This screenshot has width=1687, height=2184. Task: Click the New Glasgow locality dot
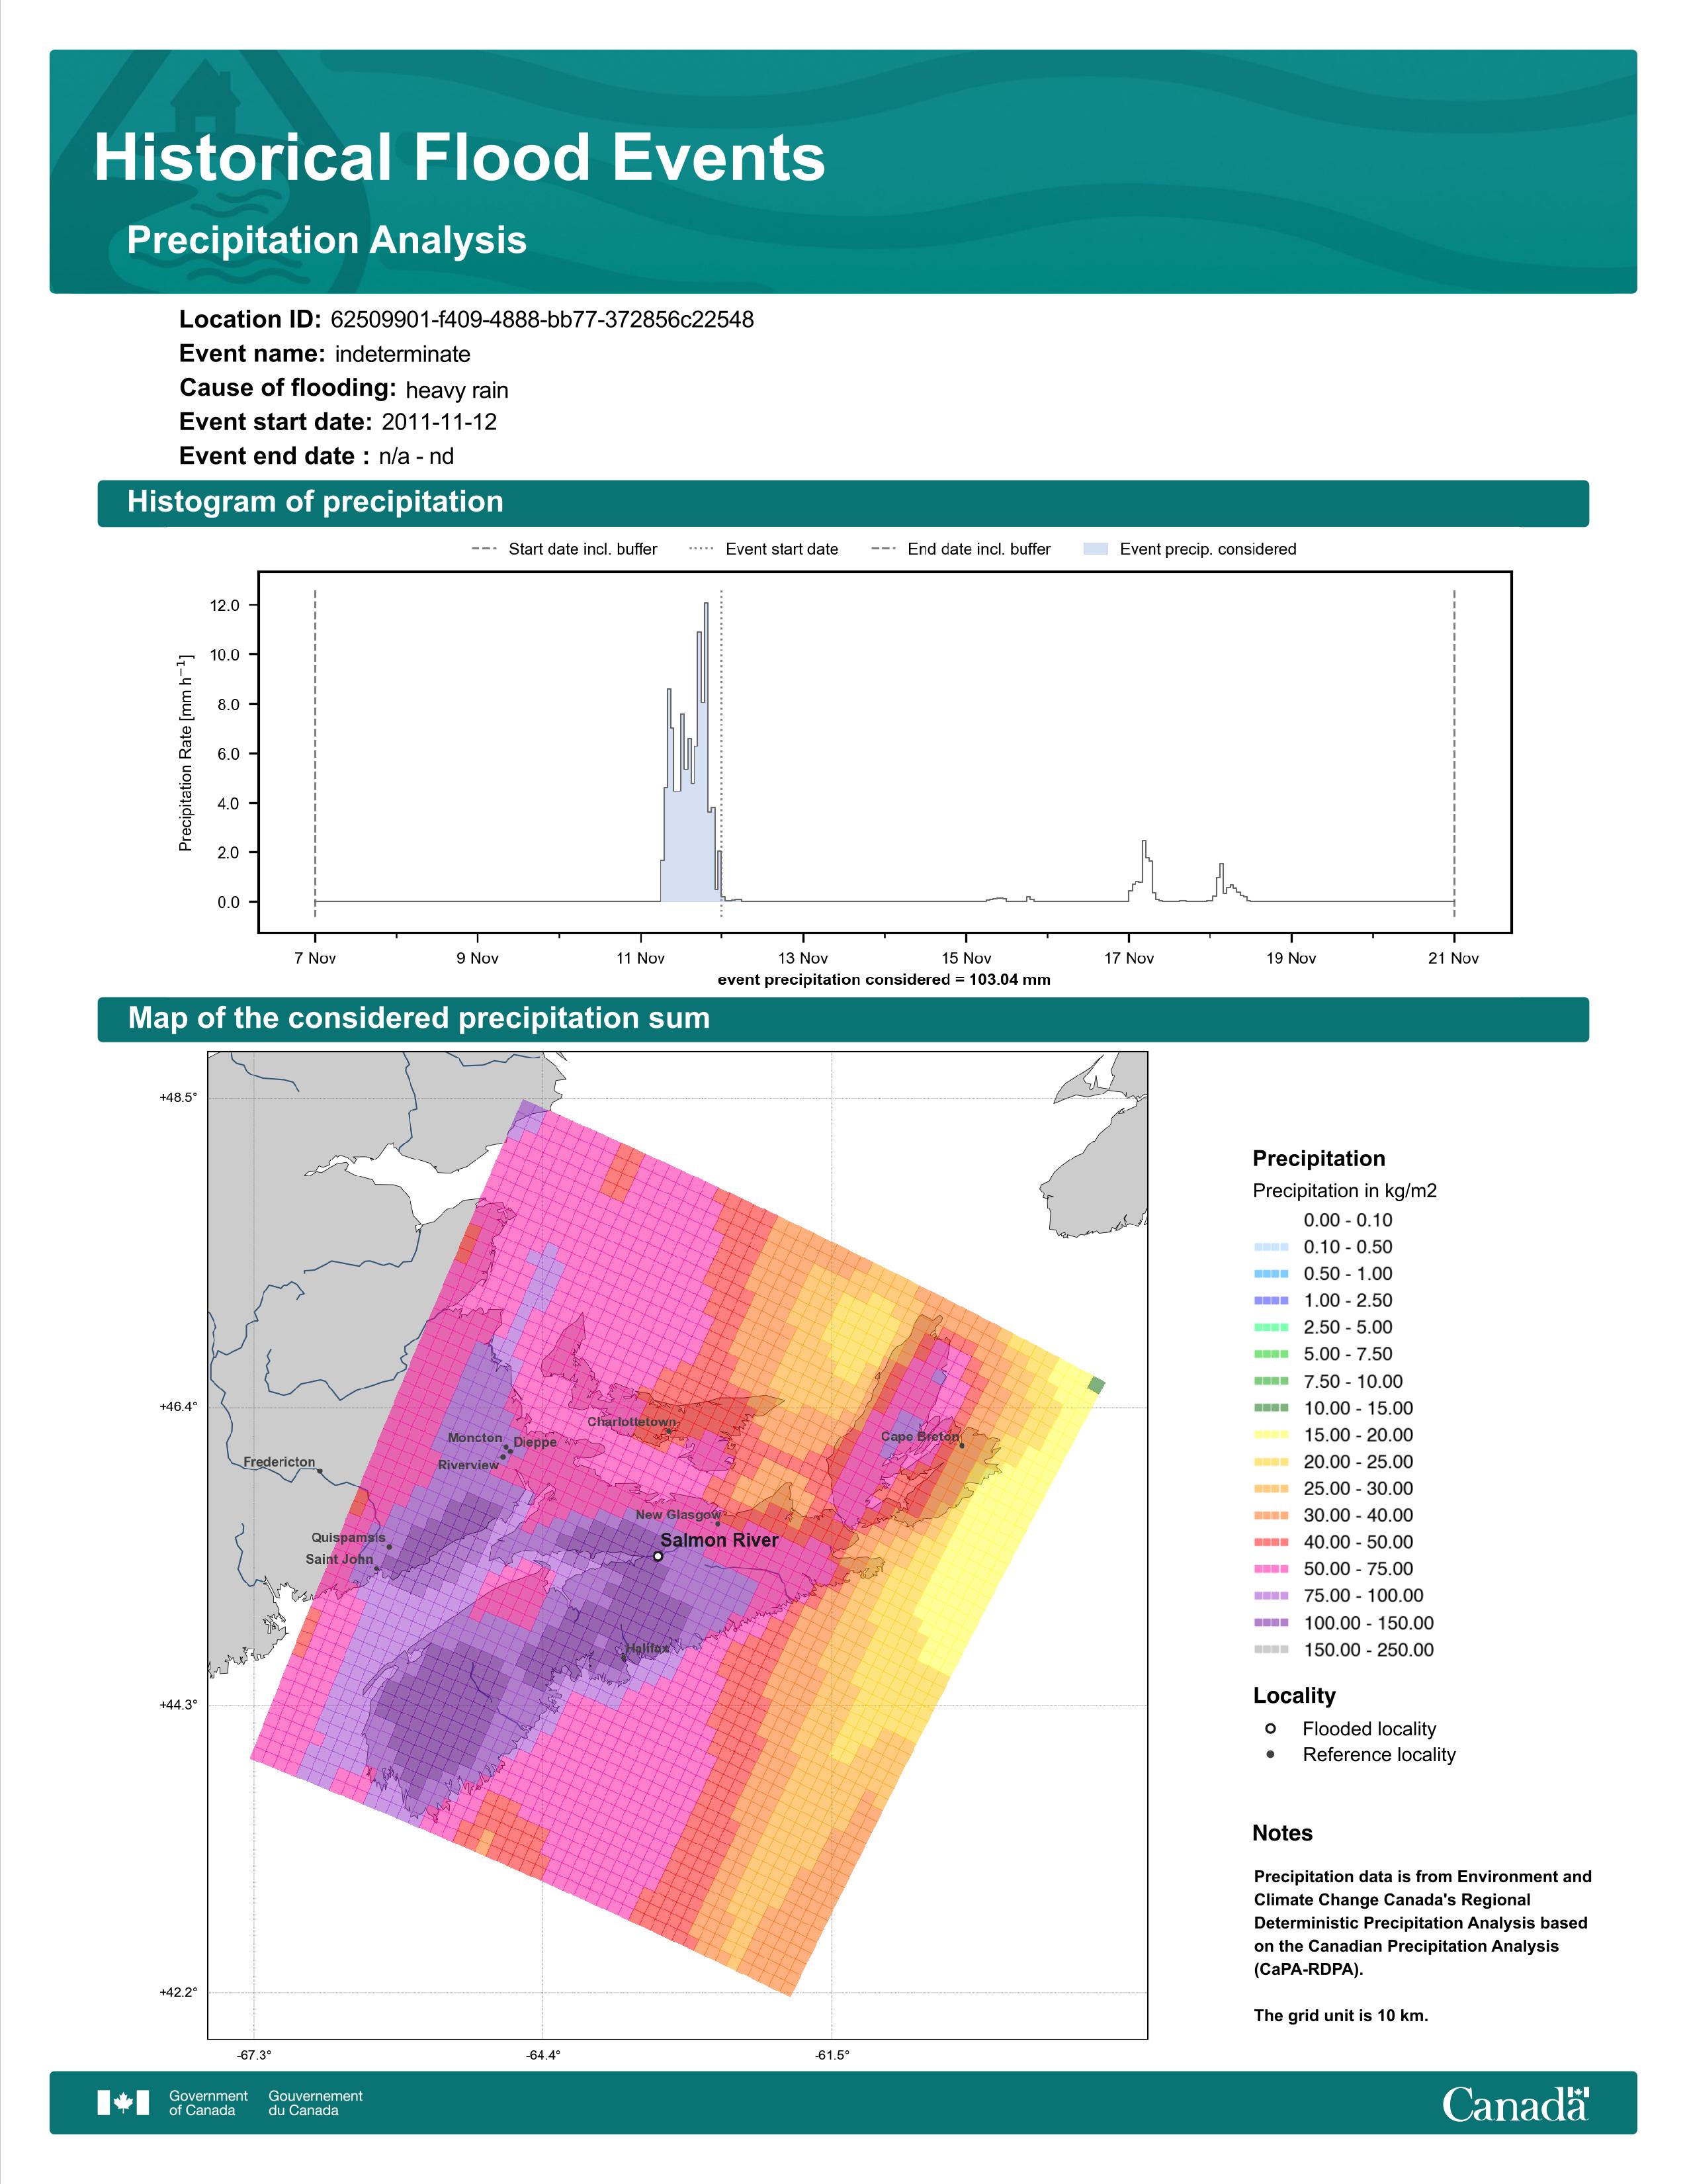(x=718, y=1524)
